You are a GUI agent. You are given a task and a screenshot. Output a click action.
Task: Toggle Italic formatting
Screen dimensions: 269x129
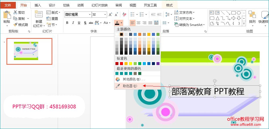[x=73, y=23]
